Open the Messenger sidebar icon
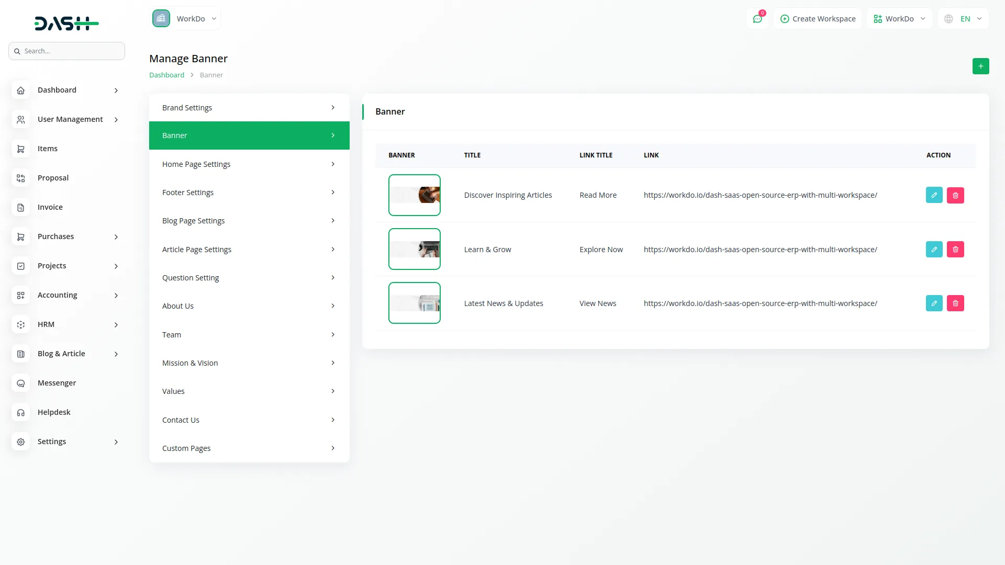The height and width of the screenshot is (565, 1005). pos(20,383)
